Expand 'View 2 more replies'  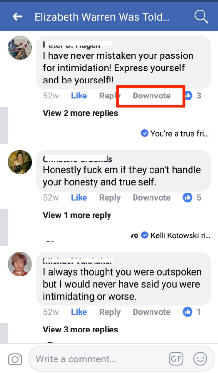81,113
